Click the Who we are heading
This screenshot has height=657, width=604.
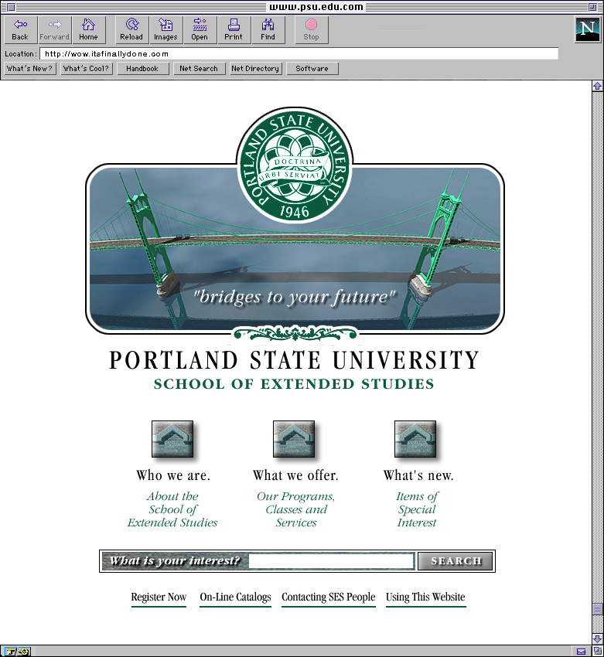click(x=173, y=475)
